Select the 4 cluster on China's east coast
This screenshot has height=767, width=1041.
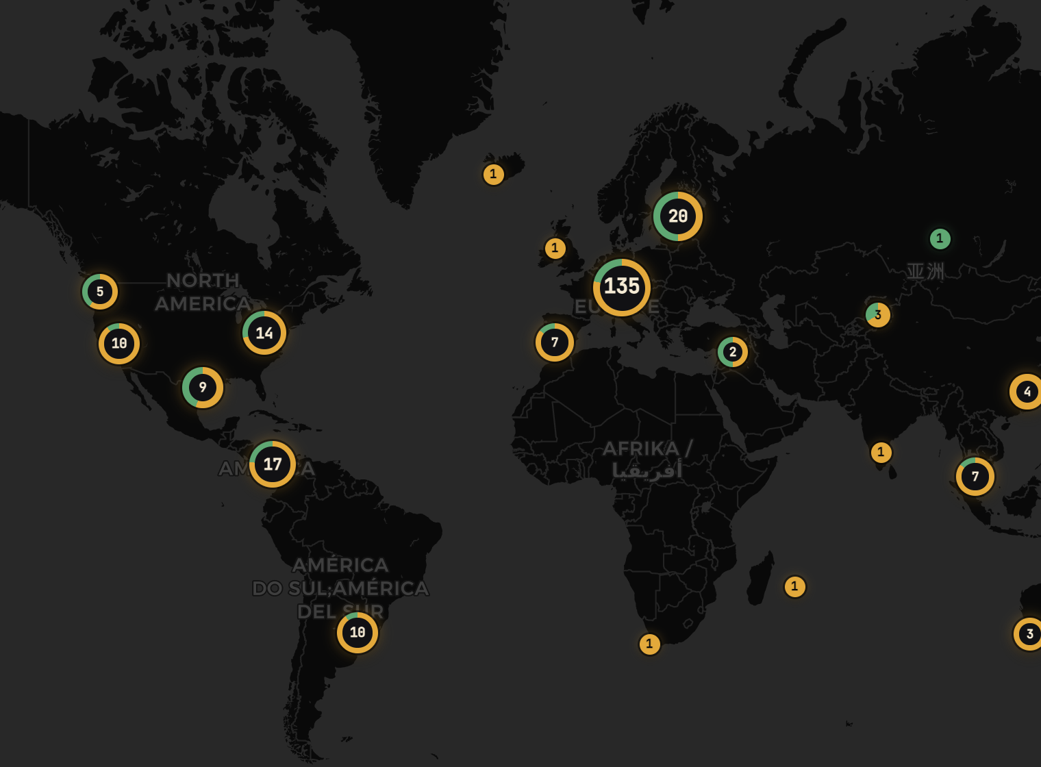click(1027, 392)
